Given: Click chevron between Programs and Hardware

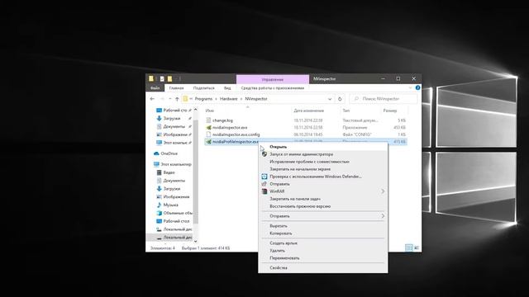Looking at the screenshot, I should 217,99.
